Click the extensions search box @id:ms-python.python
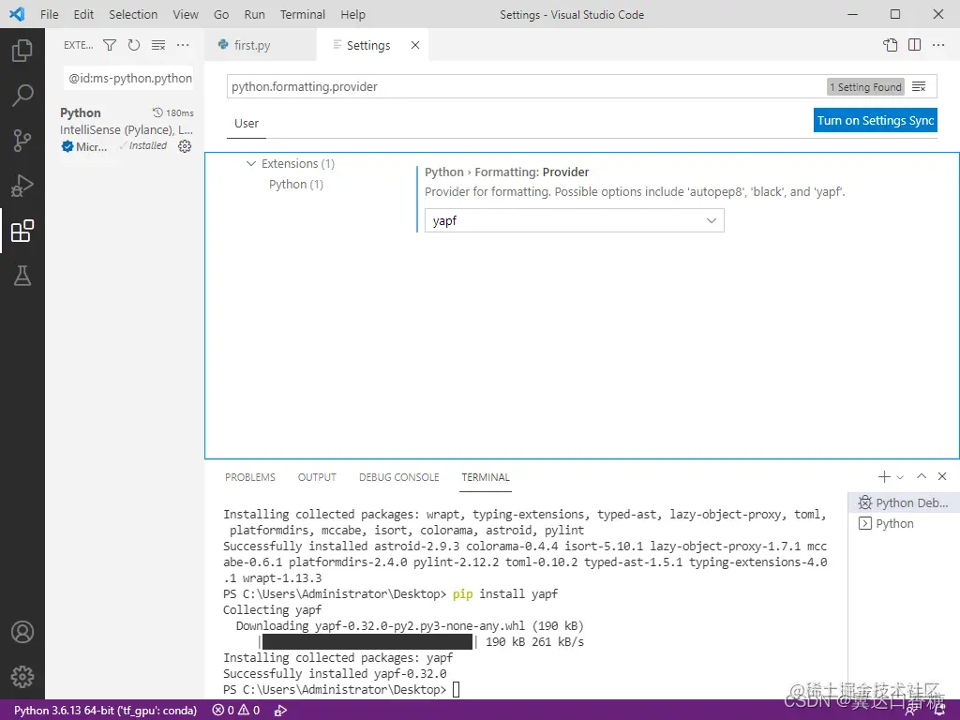 [x=129, y=79]
